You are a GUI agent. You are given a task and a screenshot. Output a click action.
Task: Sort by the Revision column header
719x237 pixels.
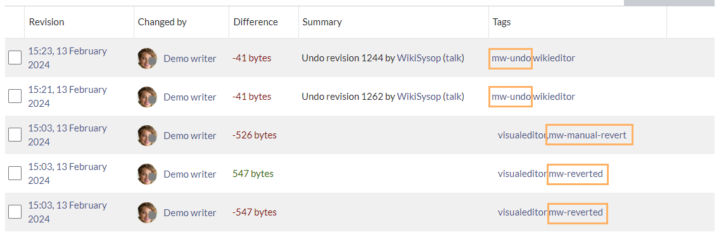pos(46,22)
